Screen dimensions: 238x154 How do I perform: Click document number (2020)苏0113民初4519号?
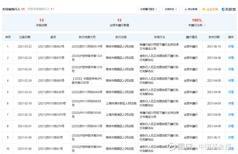[x=87, y=46]
